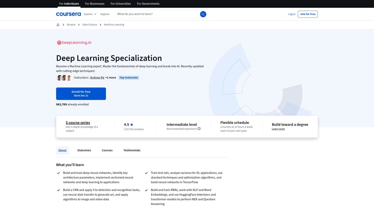
Task: Open the For Businesses tab
Action: coord(95,4)
